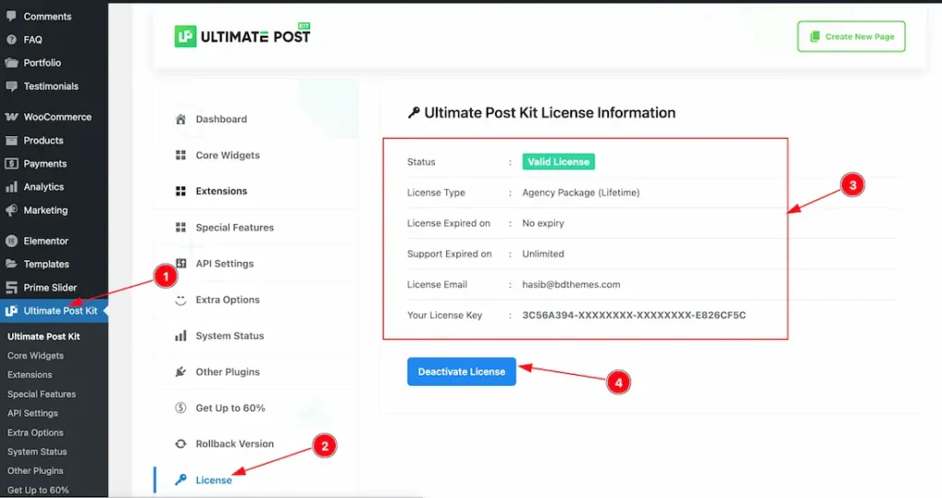Image resolution: width=942 pixels, height=498 pixels.
Task: Select Special Features in the plugin panel
Action: [x=235, y=228]
